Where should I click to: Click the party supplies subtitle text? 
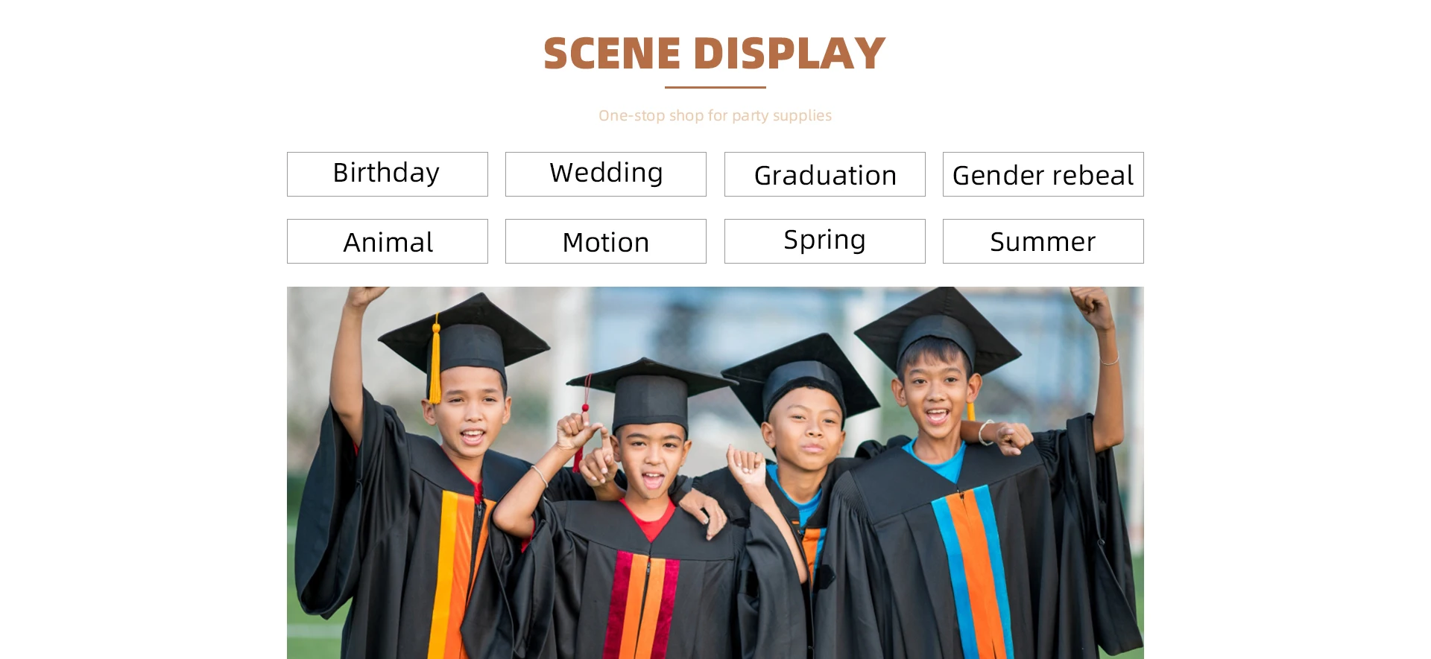click(x=715, y=115)
